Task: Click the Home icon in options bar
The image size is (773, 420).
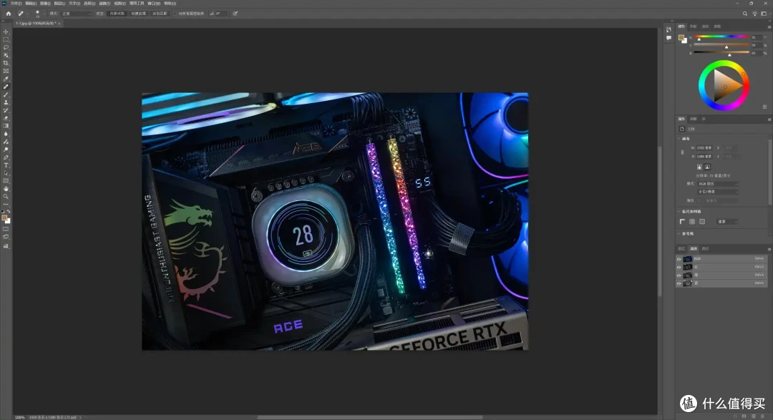Action: point(9,14)
